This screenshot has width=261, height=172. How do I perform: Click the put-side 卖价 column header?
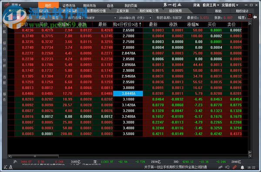[x=231, y=25]
